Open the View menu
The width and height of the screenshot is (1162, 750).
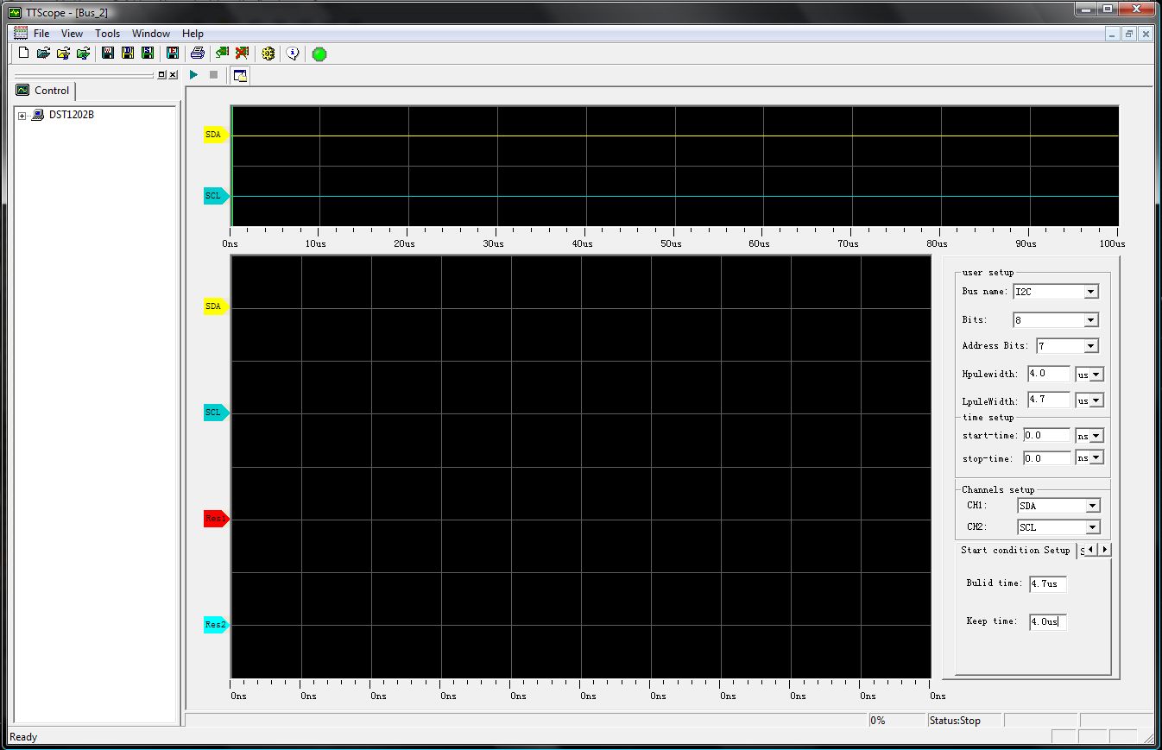[x=73, y=34]
